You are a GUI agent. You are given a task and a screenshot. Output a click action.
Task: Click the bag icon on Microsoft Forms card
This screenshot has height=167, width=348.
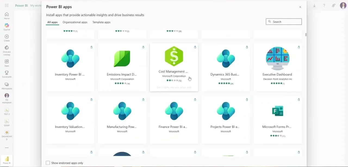click(x=299, y=99)
